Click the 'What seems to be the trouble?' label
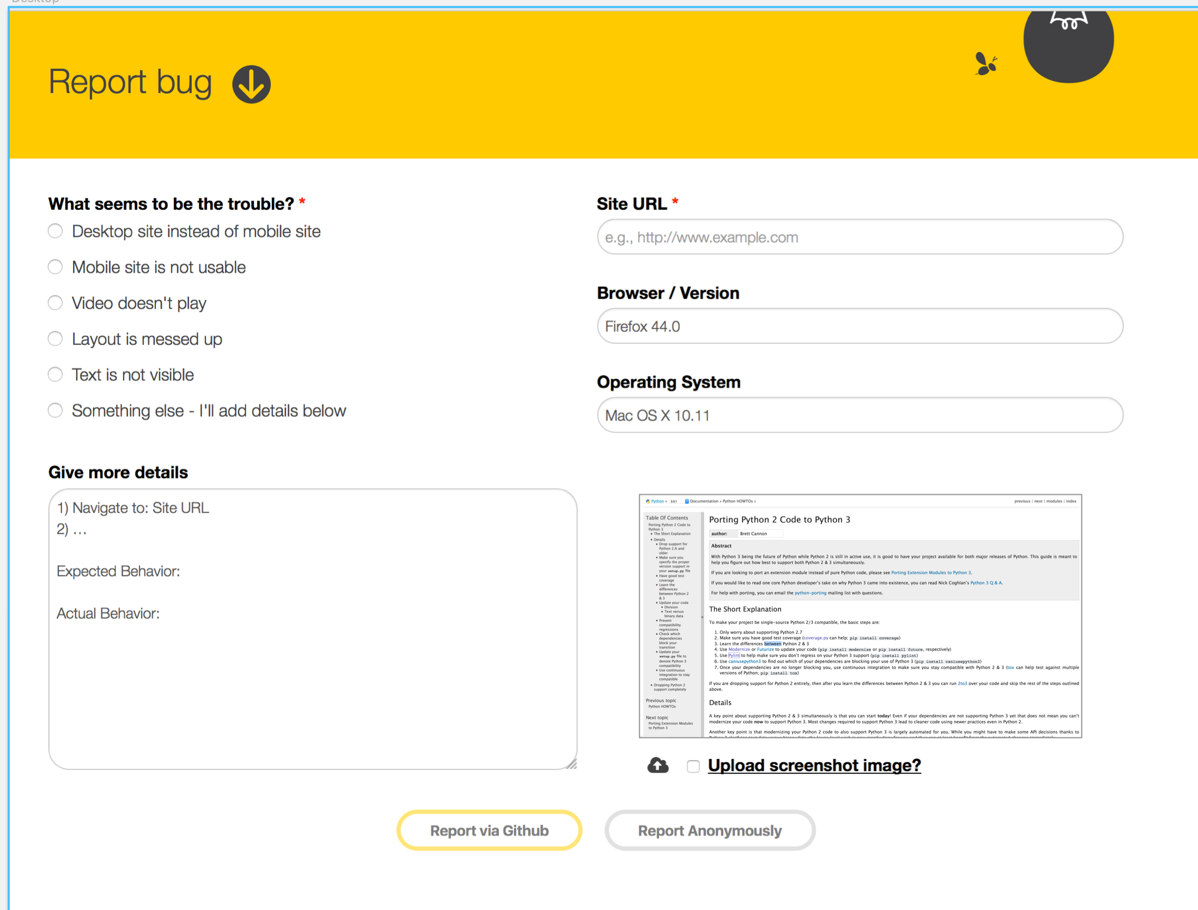Viewport: 1198px width, 910px height. point(171,204)
